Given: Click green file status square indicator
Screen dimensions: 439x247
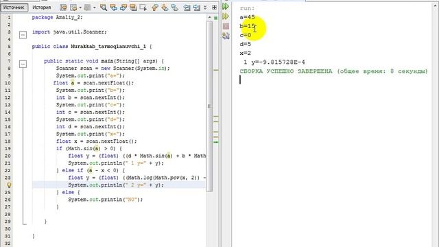Looking at the screenshot, I should 216,18.
